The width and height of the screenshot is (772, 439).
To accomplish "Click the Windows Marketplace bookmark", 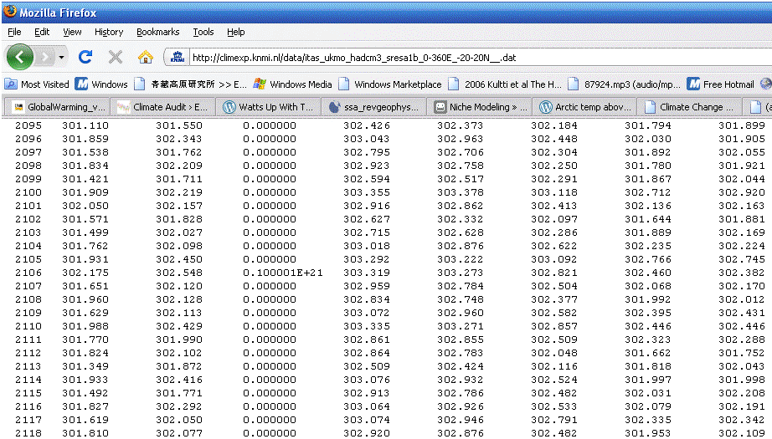I will coord(390,84).
